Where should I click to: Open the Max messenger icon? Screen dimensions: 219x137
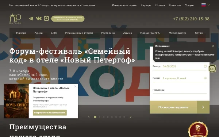46,18
